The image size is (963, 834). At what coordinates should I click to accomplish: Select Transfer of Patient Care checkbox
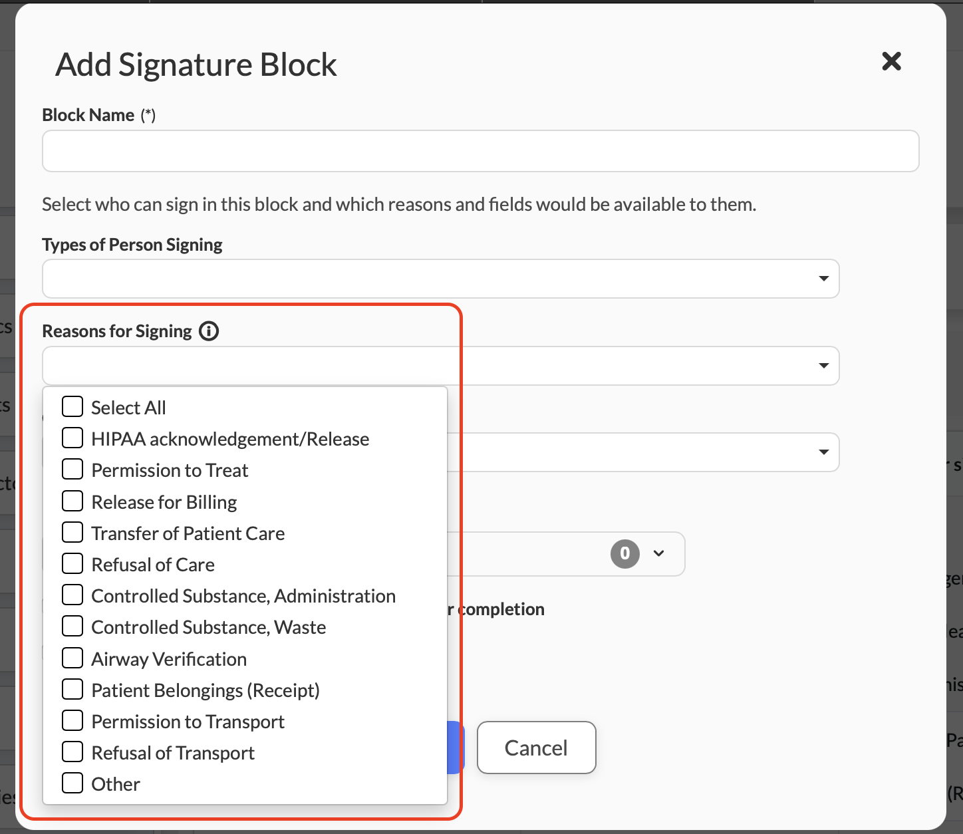[72, 533]
